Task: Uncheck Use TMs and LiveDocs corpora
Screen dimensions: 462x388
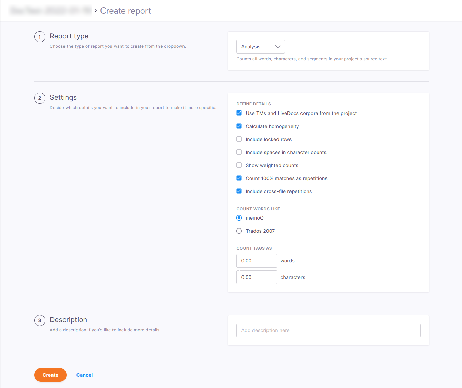Action: point(239,113)
